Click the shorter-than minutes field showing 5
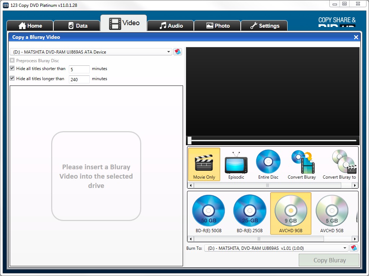Viewport: 369px width, 276px height. coord(79,69)
